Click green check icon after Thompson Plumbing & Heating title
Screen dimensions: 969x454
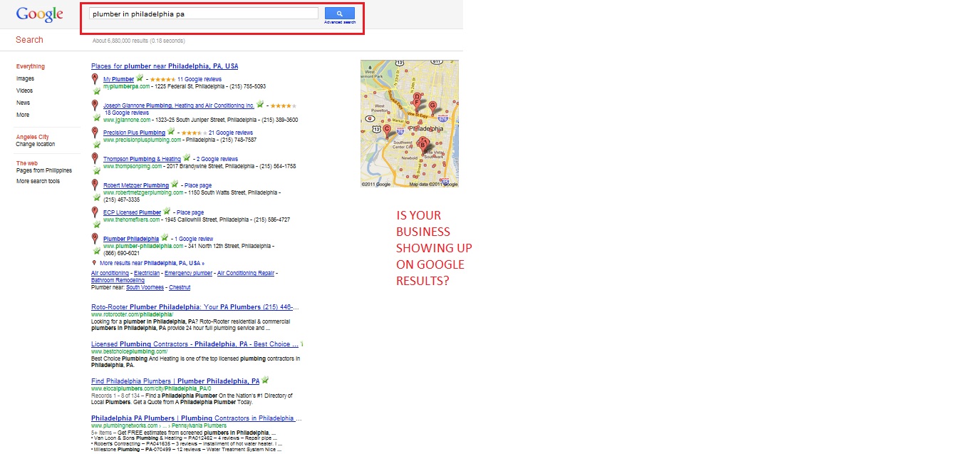click(187, 158)
